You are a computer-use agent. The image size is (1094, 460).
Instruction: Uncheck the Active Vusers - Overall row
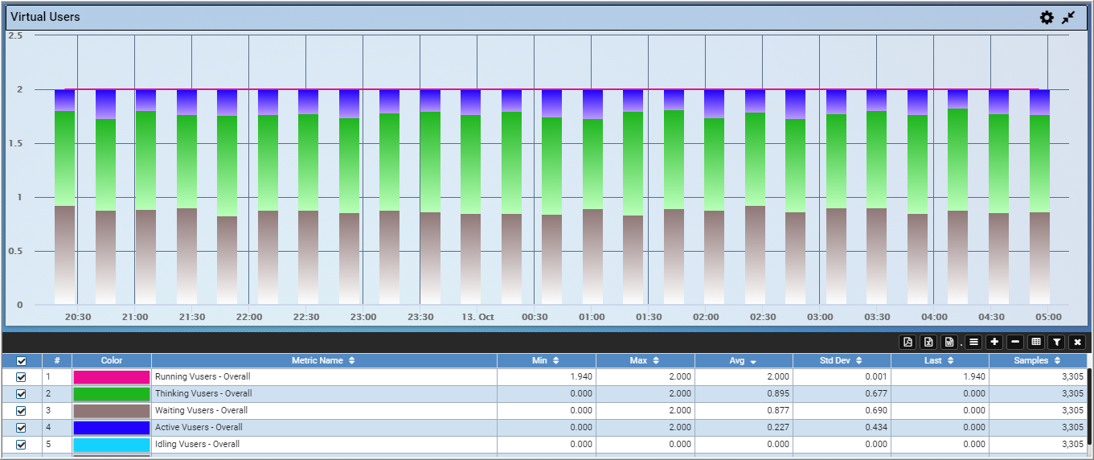(22, 427)
